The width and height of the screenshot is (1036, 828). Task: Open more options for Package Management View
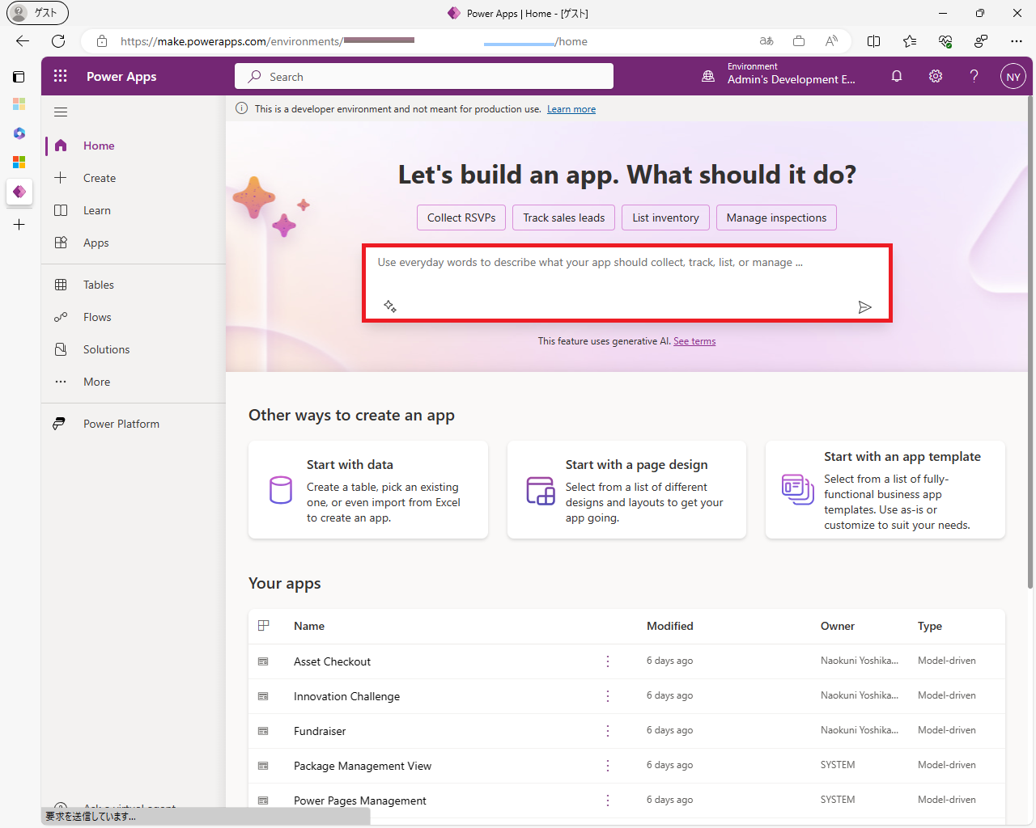(608, 766)
